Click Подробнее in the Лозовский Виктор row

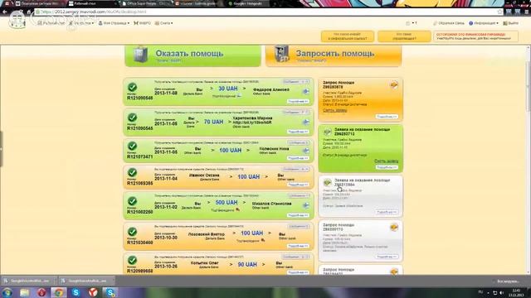(x=298, y=246)
